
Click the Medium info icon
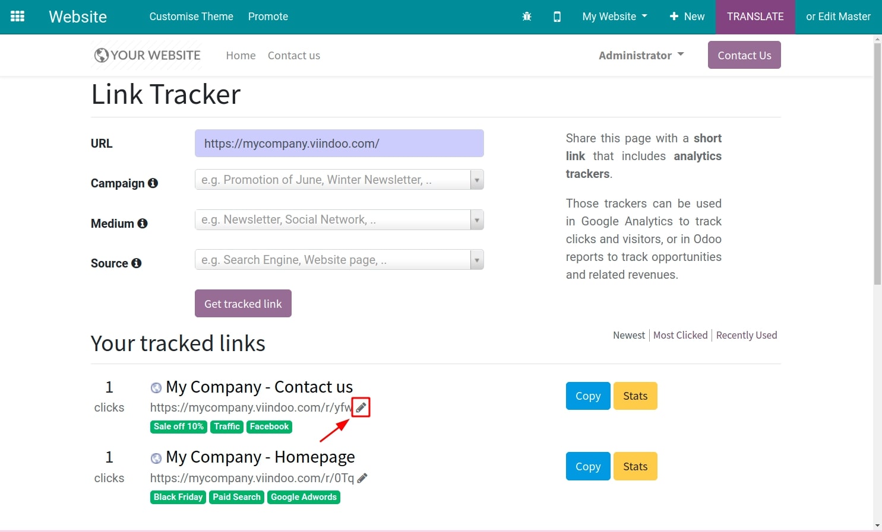click(142, 223)
